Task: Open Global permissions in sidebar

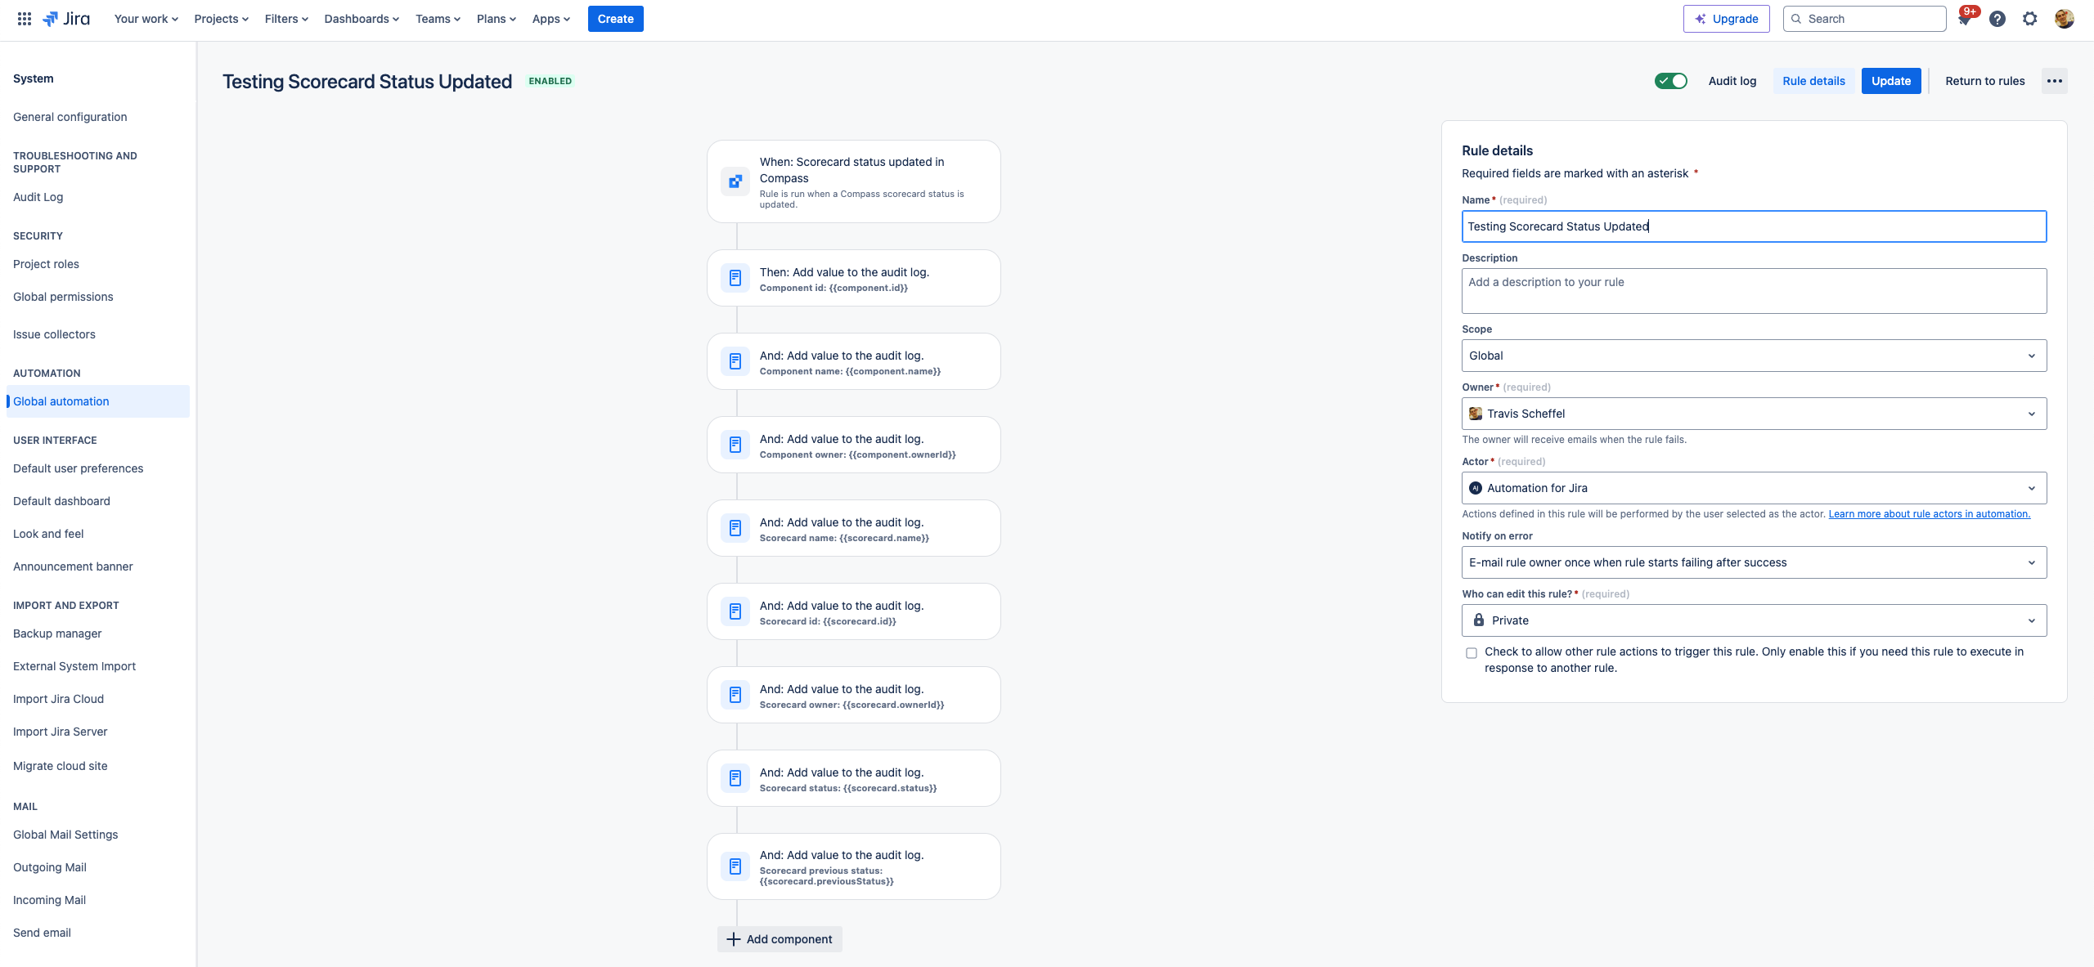Action: tap(64, 297)
